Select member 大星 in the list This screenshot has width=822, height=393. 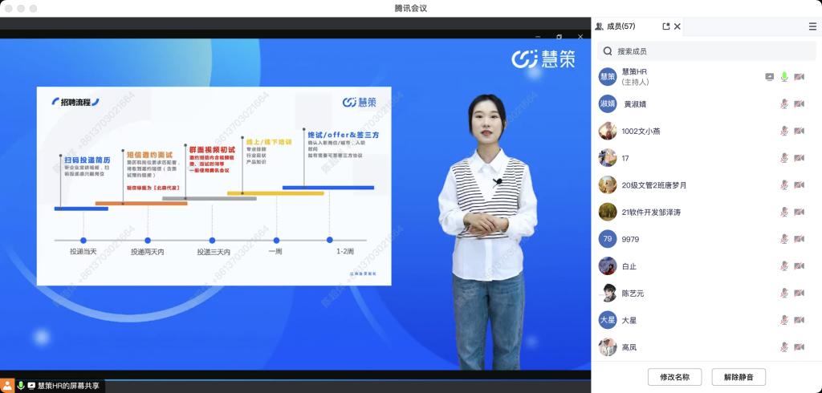pos(629,321)
